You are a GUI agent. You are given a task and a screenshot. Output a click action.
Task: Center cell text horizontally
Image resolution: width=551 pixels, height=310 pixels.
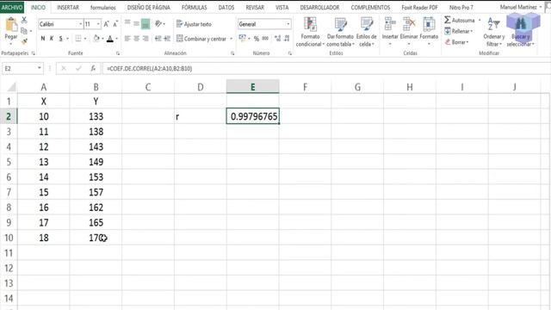pyautogui.click(x=136, y=38)
